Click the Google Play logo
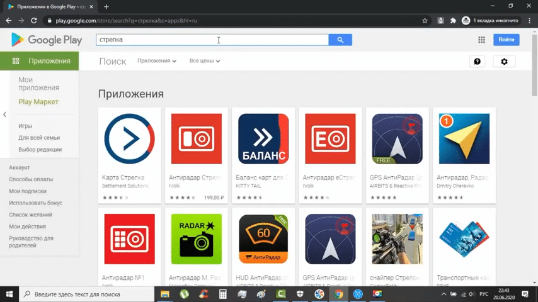Image resolution: width=538 pixels, height=302 pixels. pos(47,40)
